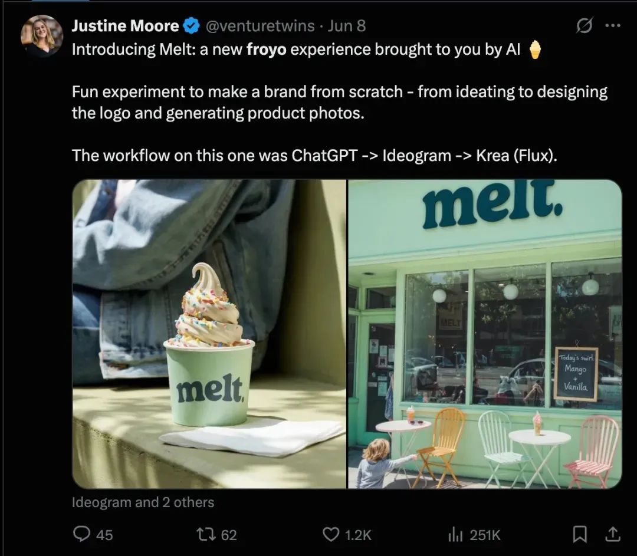Open the Melt storefront photo

pyautogui.click(x=485, y=334)
